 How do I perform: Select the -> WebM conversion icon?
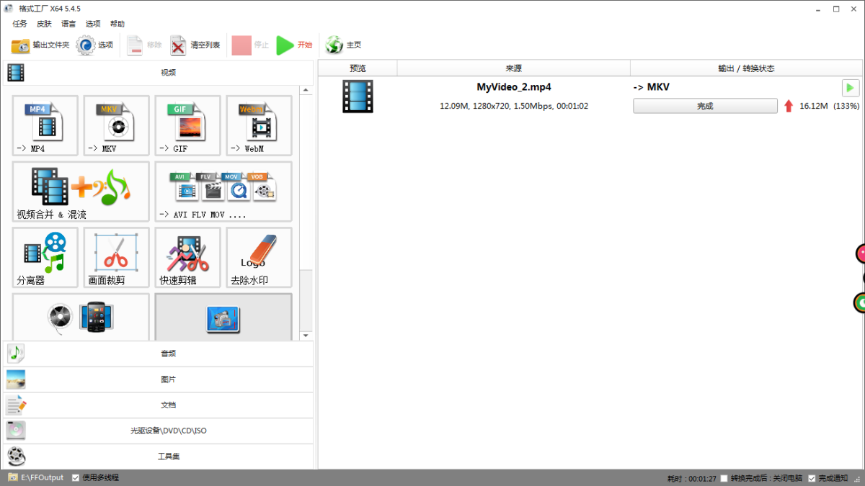pos(259,125)
